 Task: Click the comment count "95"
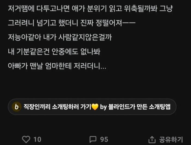point(104,140)
